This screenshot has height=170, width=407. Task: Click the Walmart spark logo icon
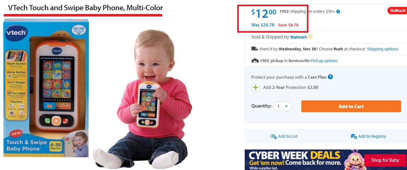click(310, 37)
